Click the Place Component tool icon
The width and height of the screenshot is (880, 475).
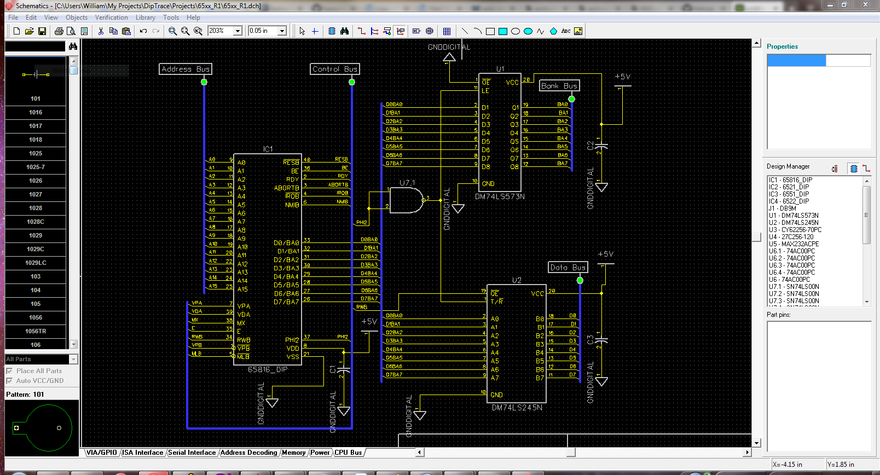332,31
